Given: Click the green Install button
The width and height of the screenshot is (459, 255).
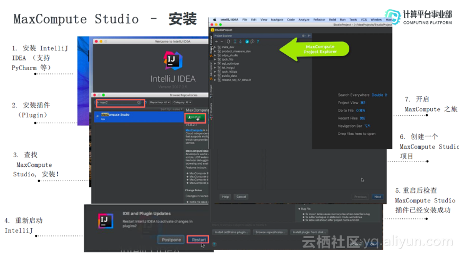Looking at the screenshot, I should (195, 117).
